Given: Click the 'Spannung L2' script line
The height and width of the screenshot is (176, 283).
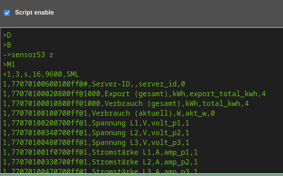Looking at the screenshot, I should [x=96, y=133].
